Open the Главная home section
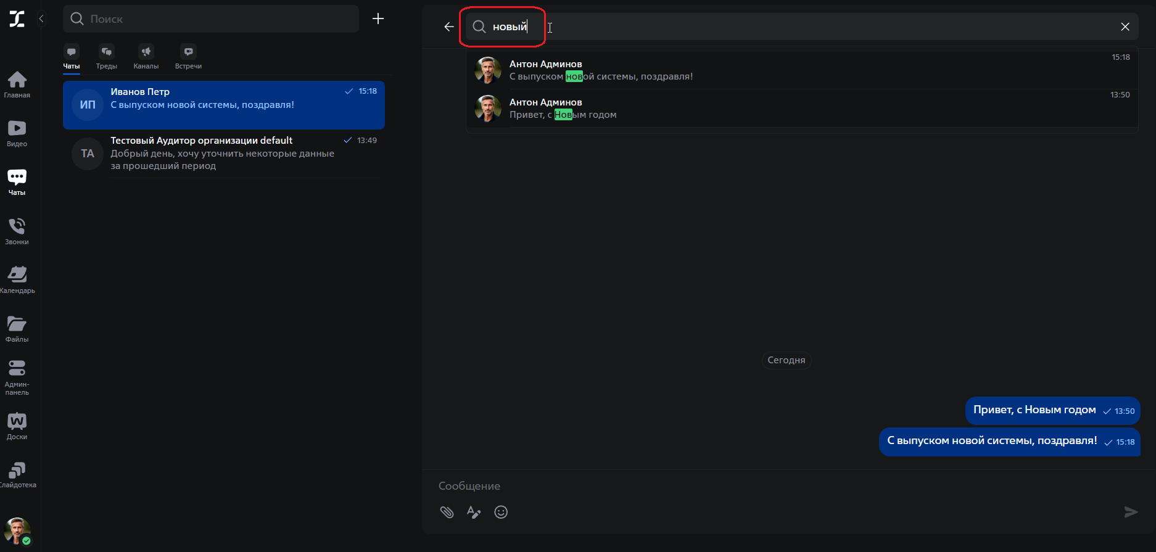This screenshot has height=552, width=1156. click(17, 84)
